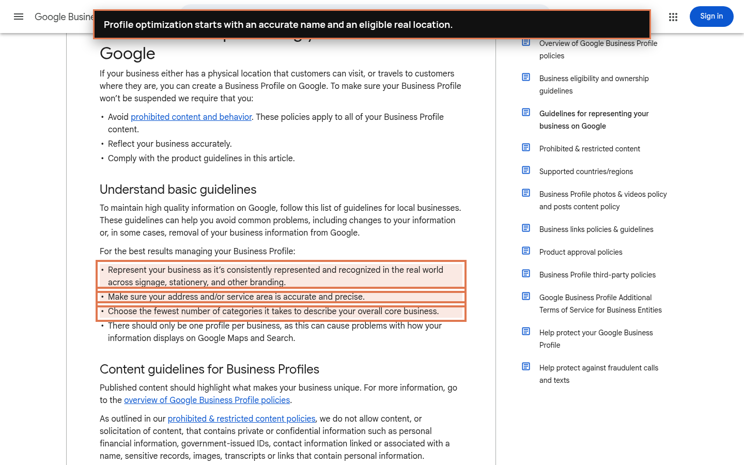Click the Understand basic guidelines heading
Screen dimensions: 744x465
point(178,190)
